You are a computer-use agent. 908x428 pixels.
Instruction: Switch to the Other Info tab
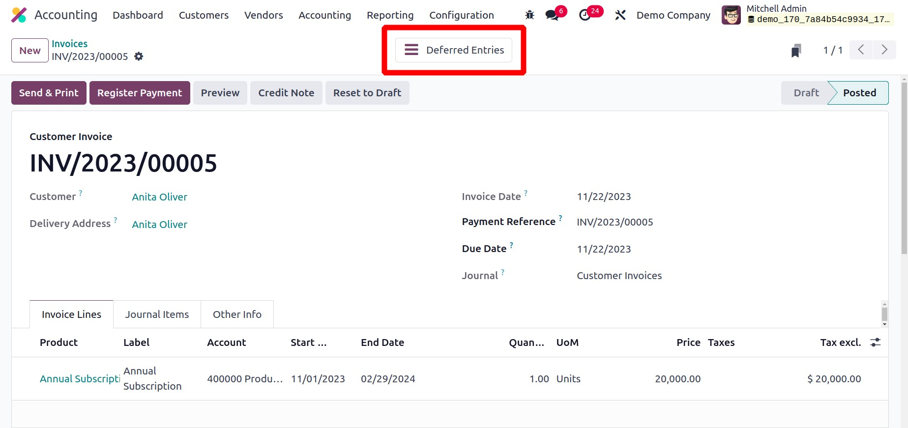tap(237, 314)
